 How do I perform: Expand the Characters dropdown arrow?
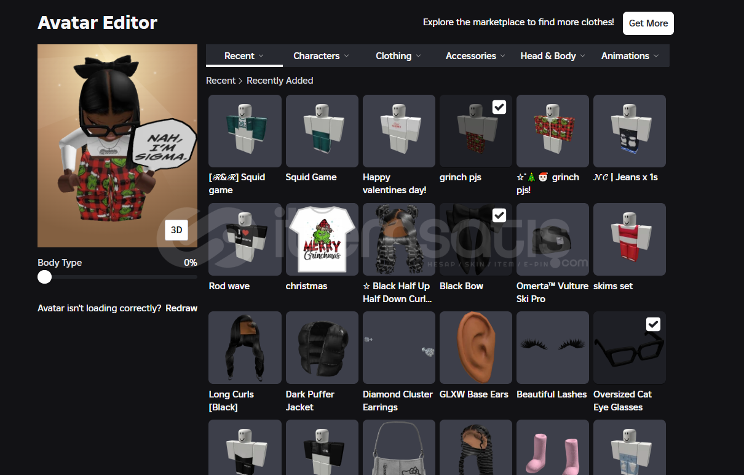point(346,55)
